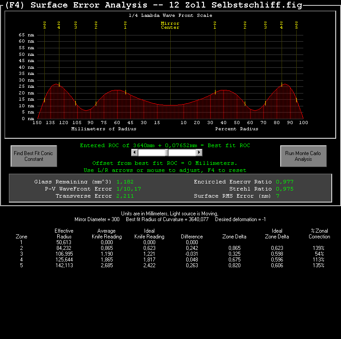Image resolution: width=341 pixels, height=339 pixels.
Task: Click the left Z4 zone marker label
Action: click(59, 25)
